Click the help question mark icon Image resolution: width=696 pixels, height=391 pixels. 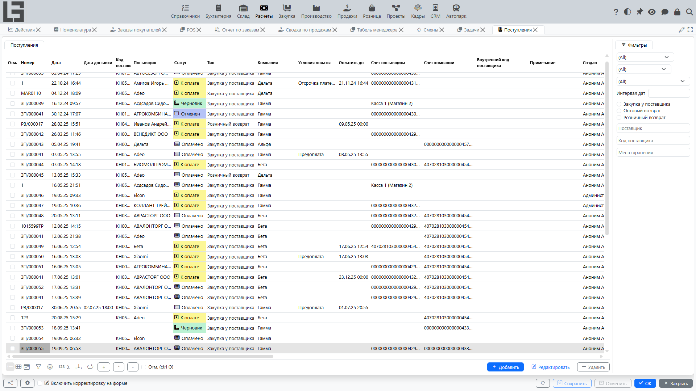click(616, 12)
